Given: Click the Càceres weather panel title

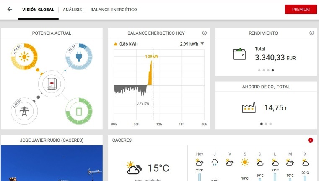Looking at the screenshot, I should coord(122,140).
